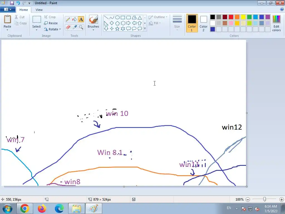This screenshot has width=285, height=214.
Task: Pick the Rounded rectangle shape
Action: 129,18
